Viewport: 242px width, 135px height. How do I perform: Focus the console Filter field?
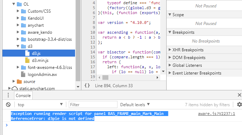(x=93, y=104)
